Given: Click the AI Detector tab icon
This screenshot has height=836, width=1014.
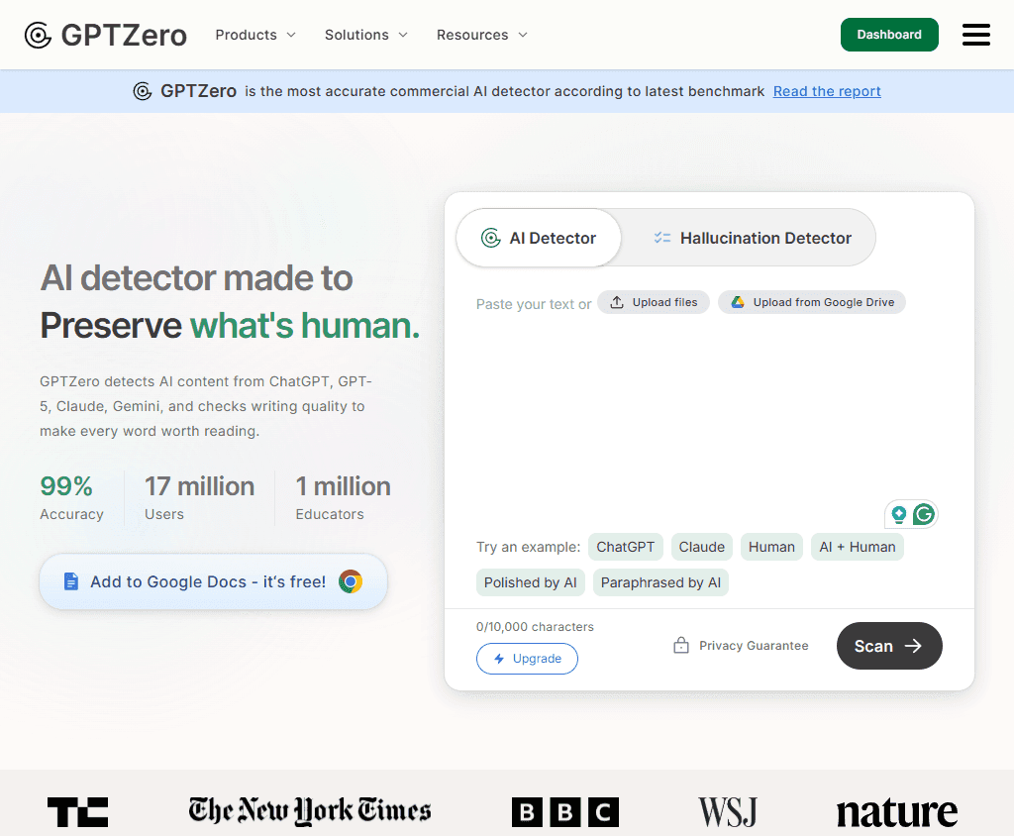Looking at the screenshot, I should pos(491,238).
